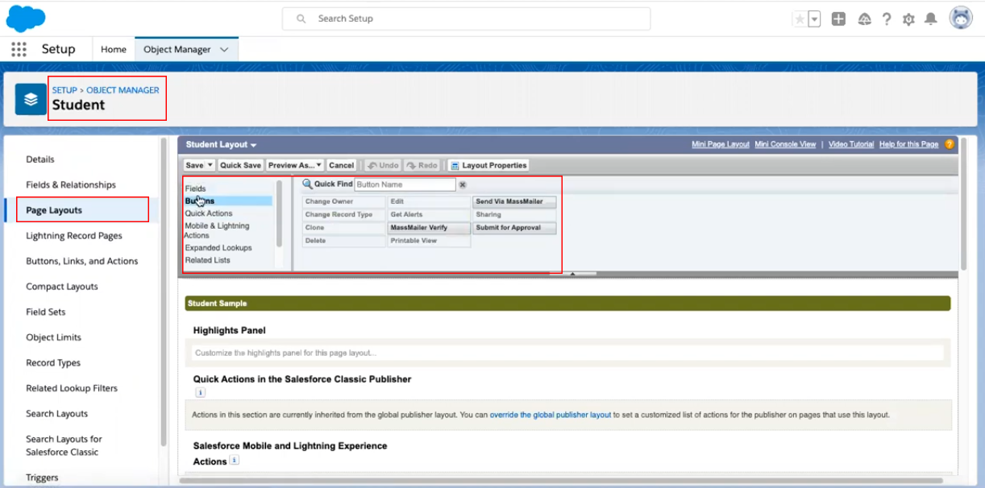Open Field Sets in the sidebar
The height and width of the screenshot is (488, 985).
coord(46,312)
